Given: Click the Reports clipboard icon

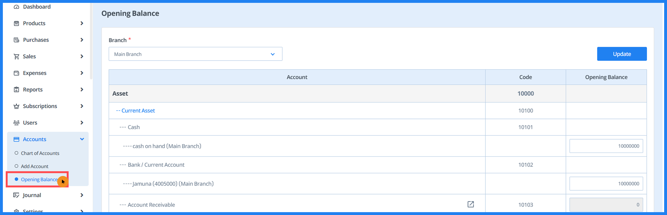Looking at the screenshot, I should (17, 89).
